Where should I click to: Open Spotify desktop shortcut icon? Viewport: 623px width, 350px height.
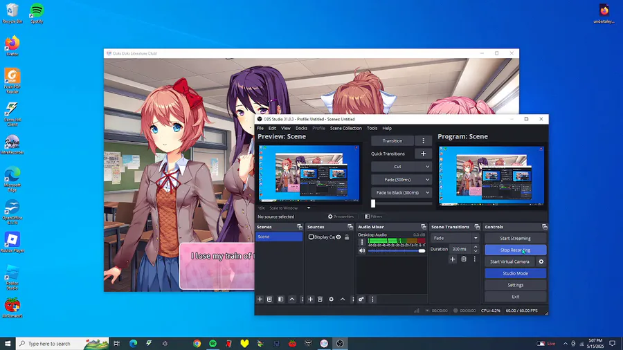(x=37, y=13)
